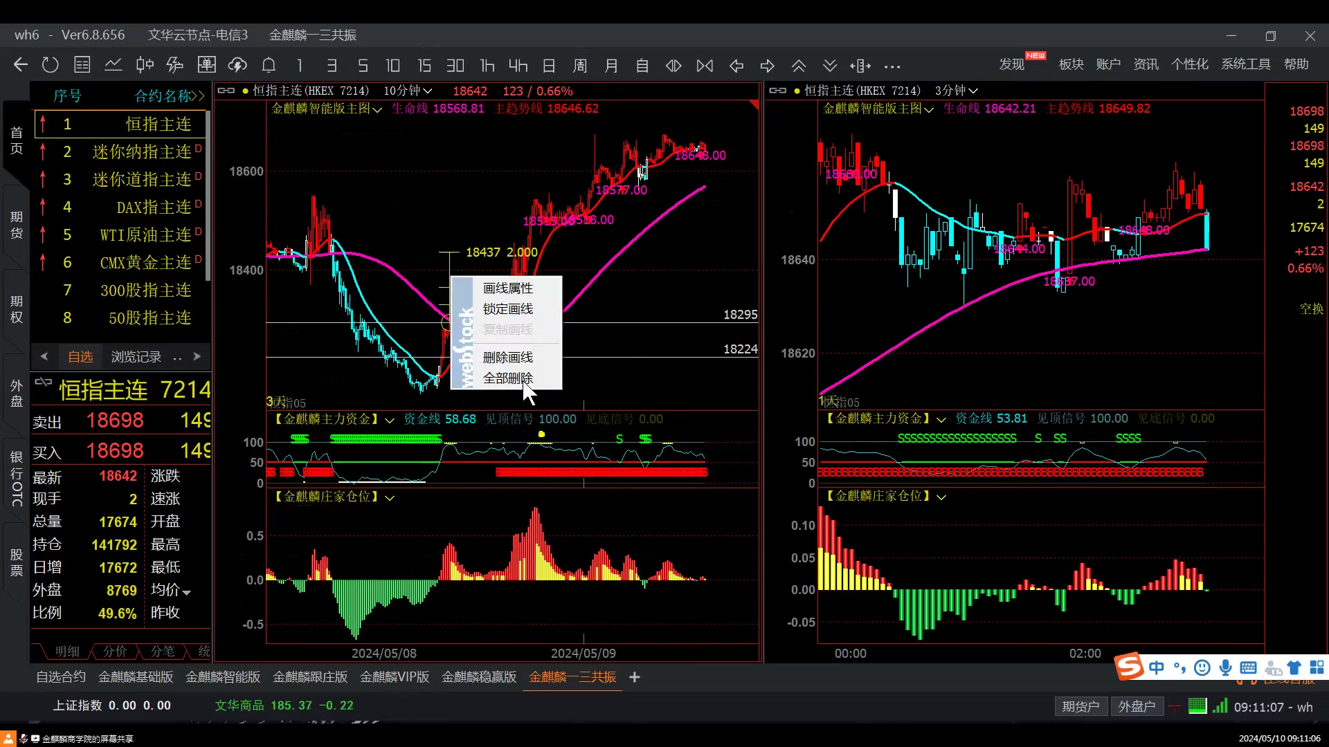
Task: Click the 外盘户 account button
Action: click(1137, 706)
